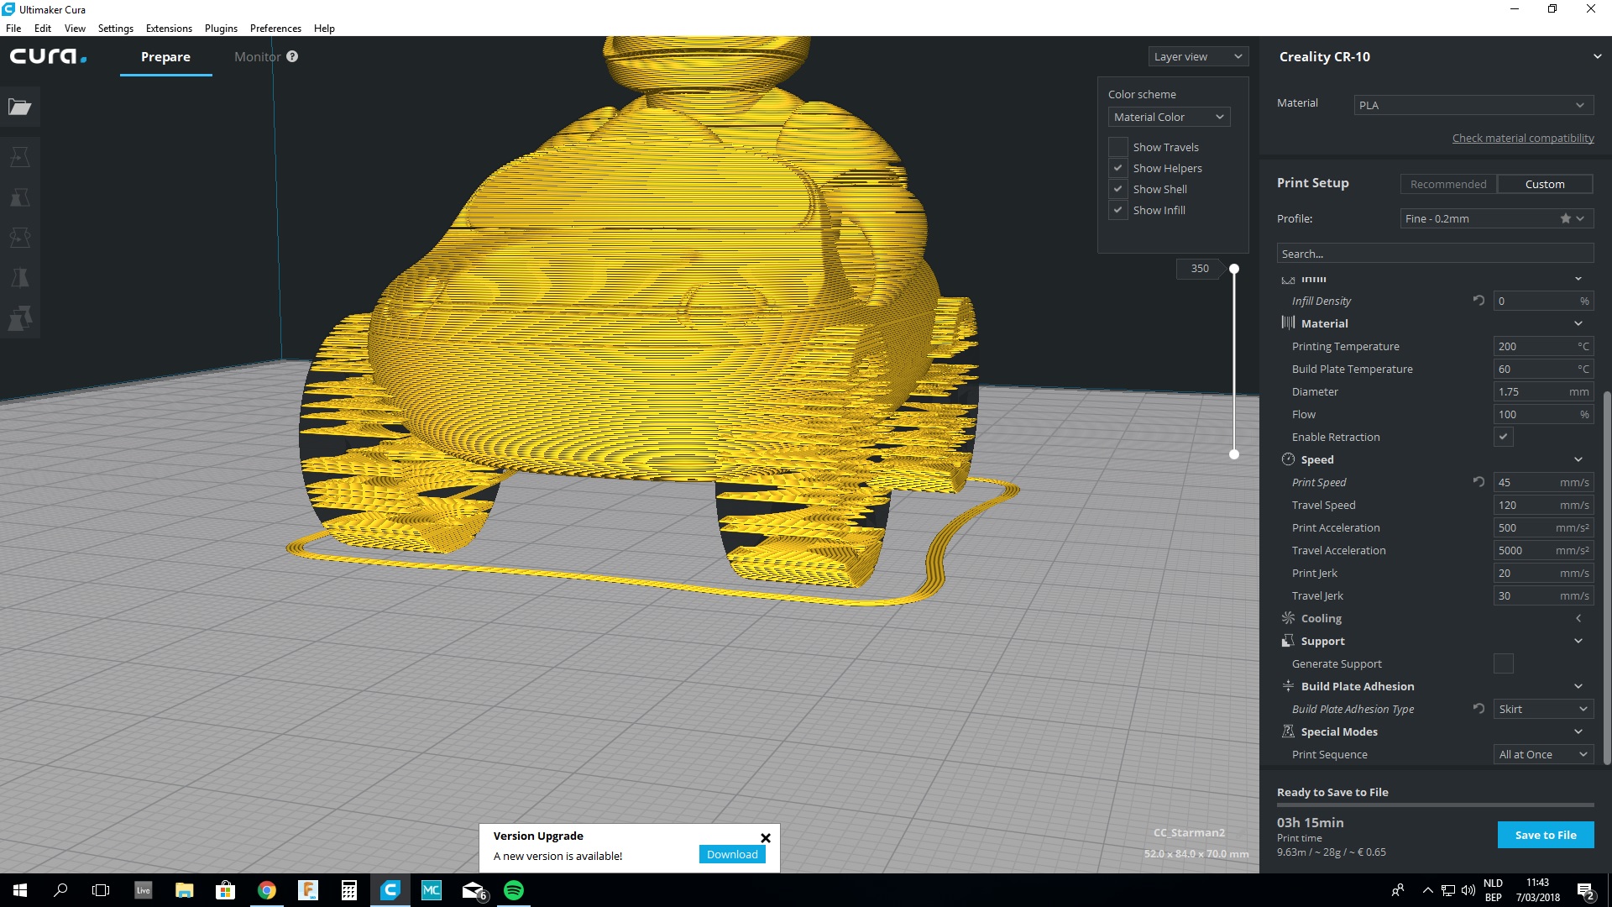1612x907 pixels.
Task: Uncheck the Show Infill option
Action: [x=1117, y=210]
